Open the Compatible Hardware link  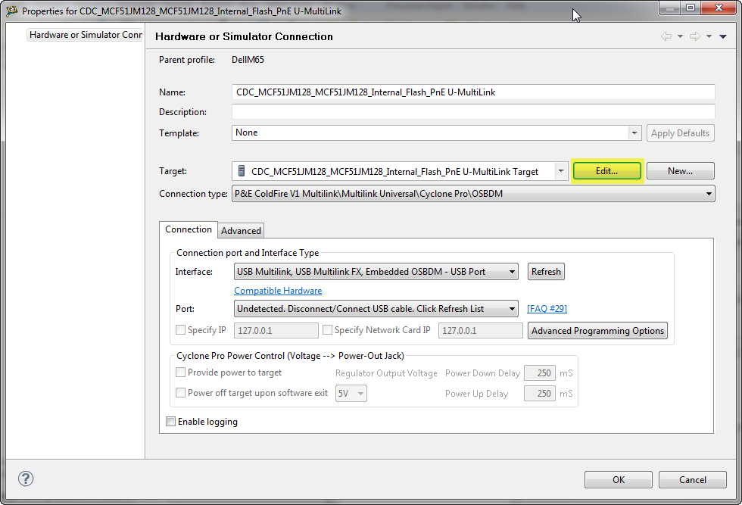278,291
